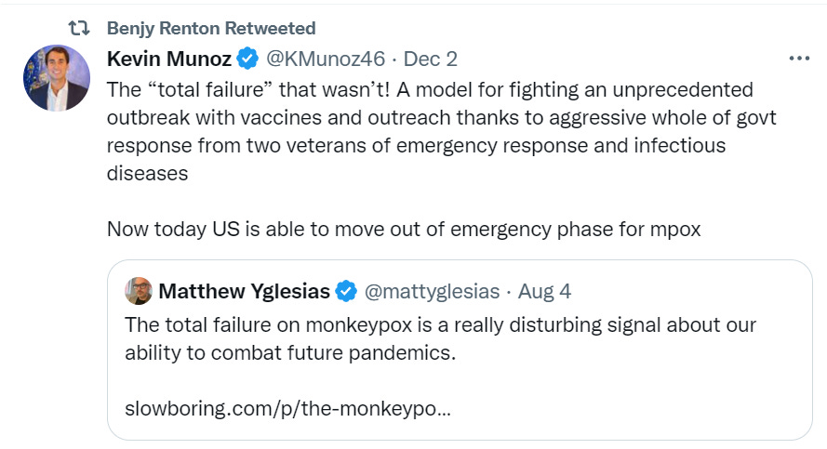Click the Kevin Munoz display name

167,59
